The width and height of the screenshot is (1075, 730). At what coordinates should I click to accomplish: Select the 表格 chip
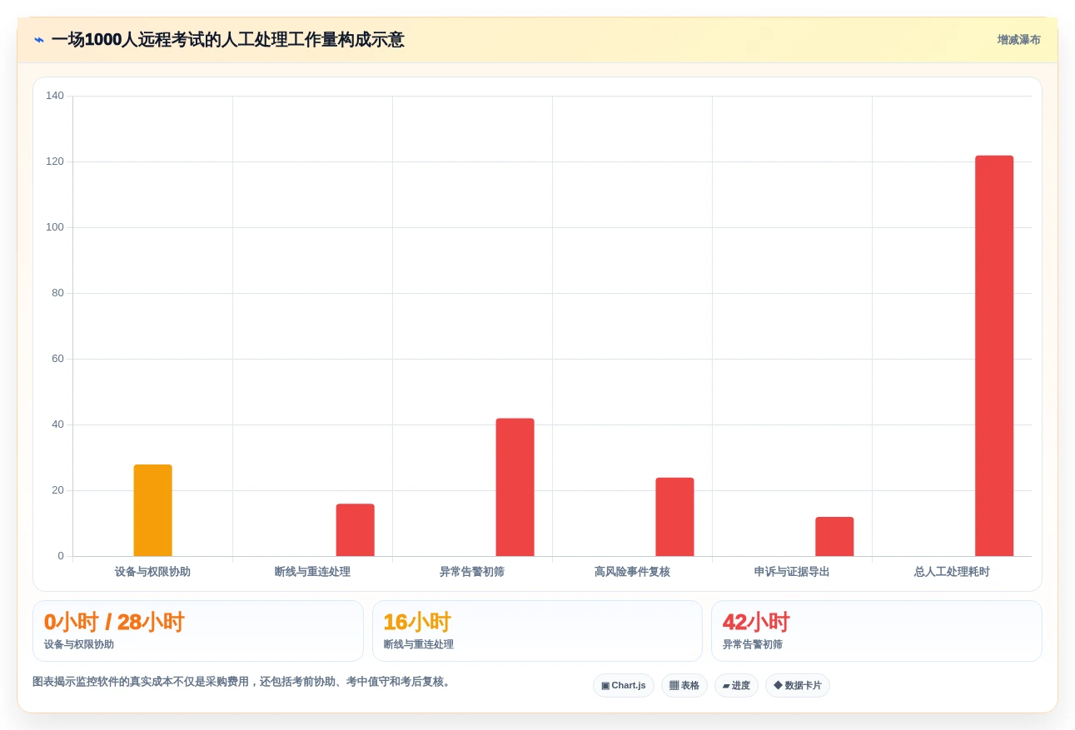coord(684,686)
